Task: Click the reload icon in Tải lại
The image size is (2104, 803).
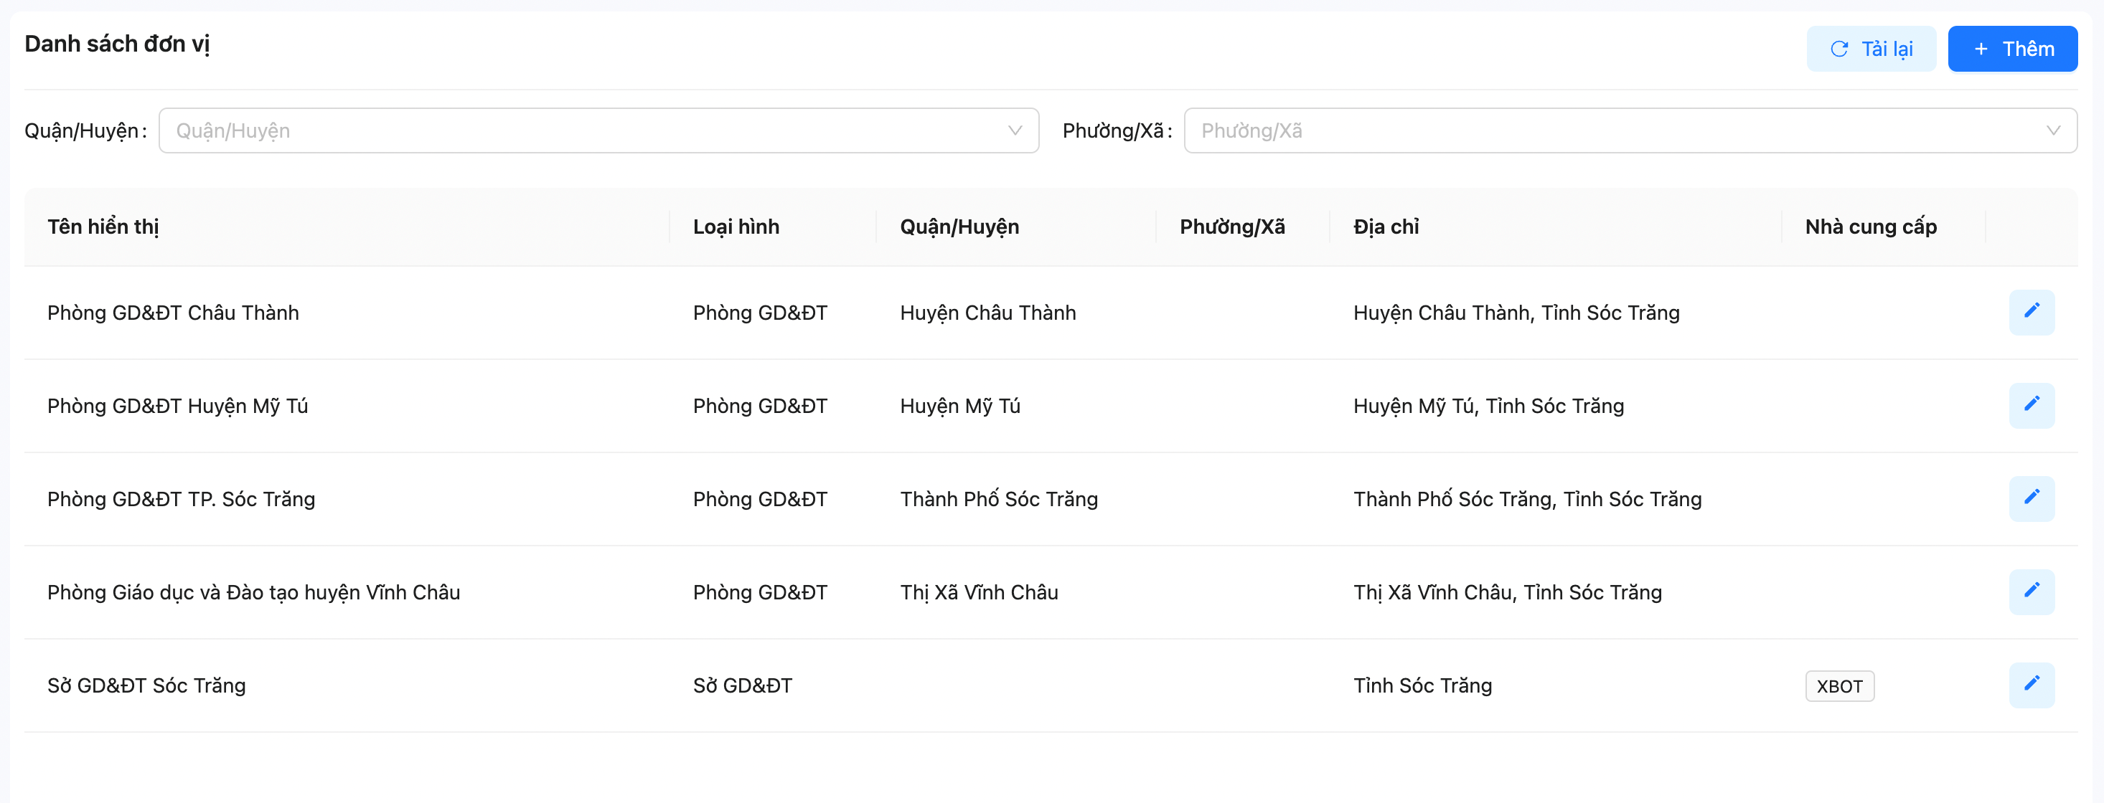Action: tap(1838, 49)
